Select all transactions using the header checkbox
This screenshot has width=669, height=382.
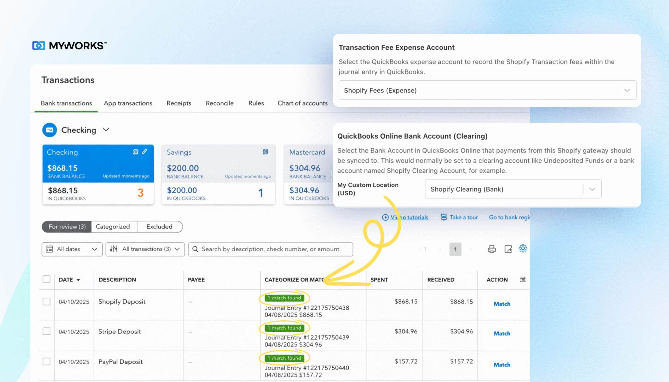47,279
